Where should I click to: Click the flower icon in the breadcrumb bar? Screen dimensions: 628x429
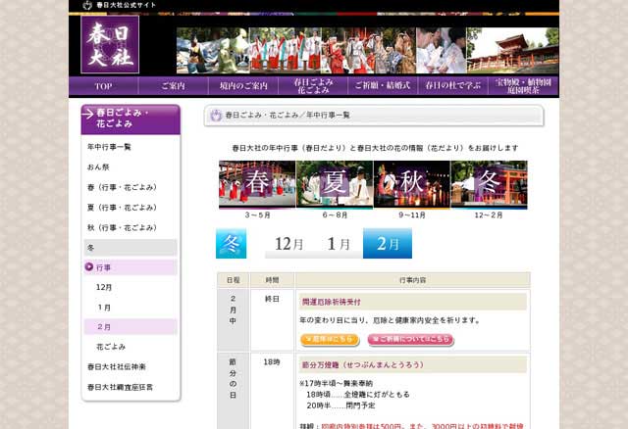point(216,116)
